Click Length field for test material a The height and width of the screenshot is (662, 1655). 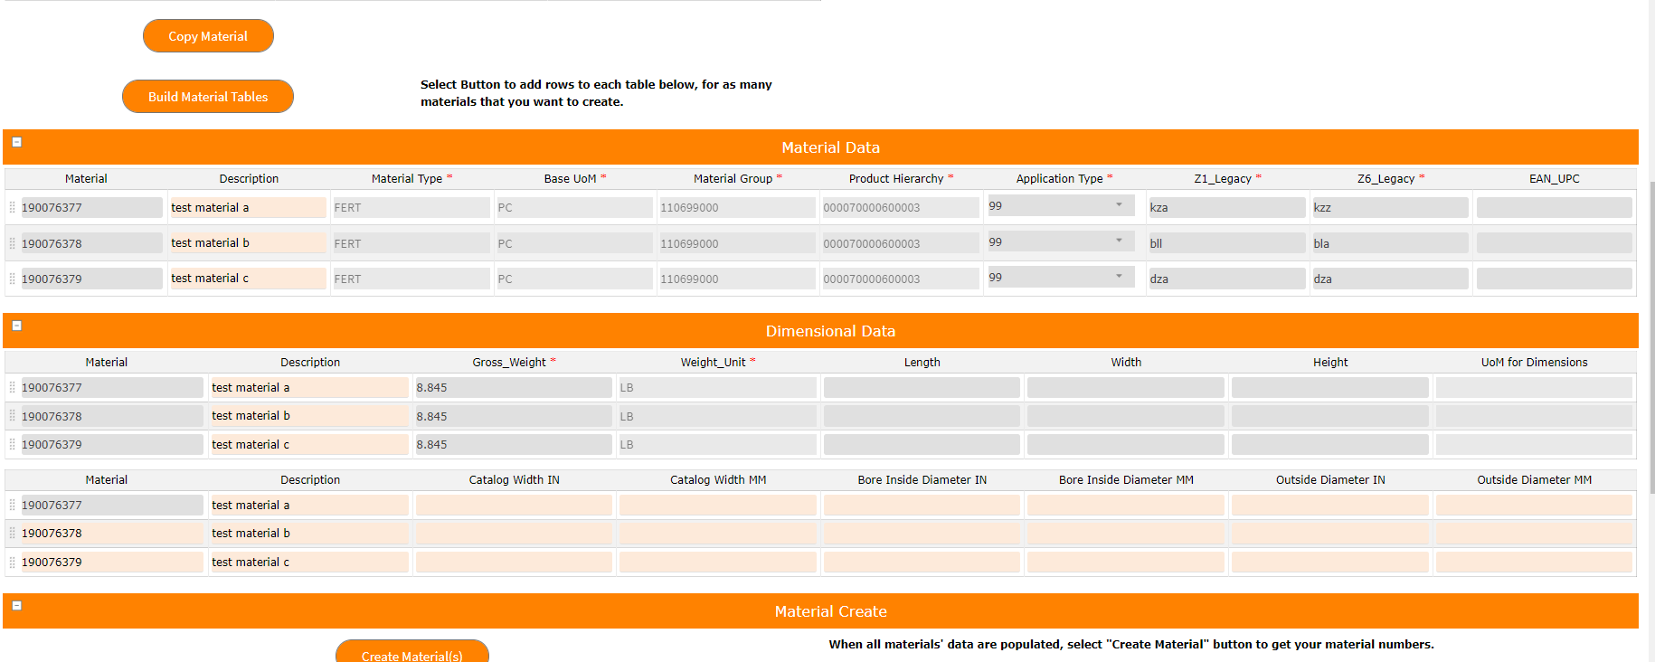[x=922, y=387]
